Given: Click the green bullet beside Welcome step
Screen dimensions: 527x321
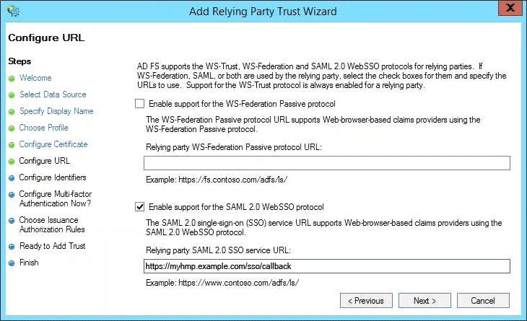Looking at the screenshot, I should coord(12,78).
